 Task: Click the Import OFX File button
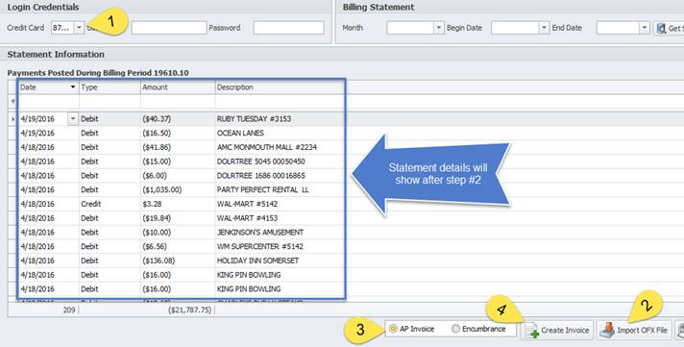634,331
